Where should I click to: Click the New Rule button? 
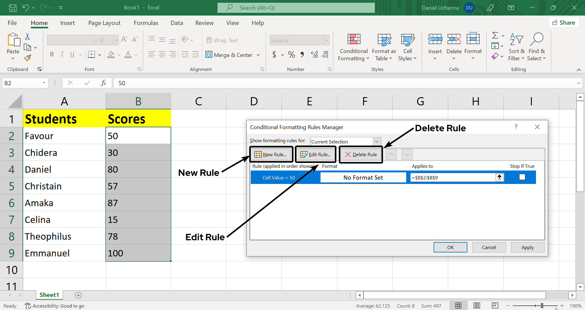(x=271, y=154)
